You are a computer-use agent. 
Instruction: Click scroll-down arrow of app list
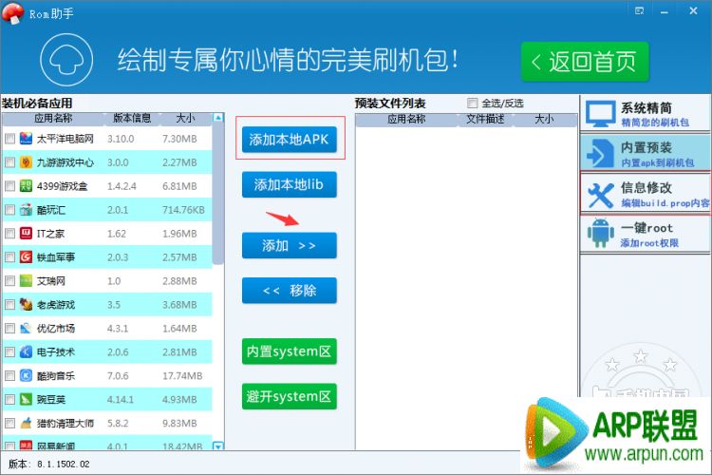tap(218, 446)
